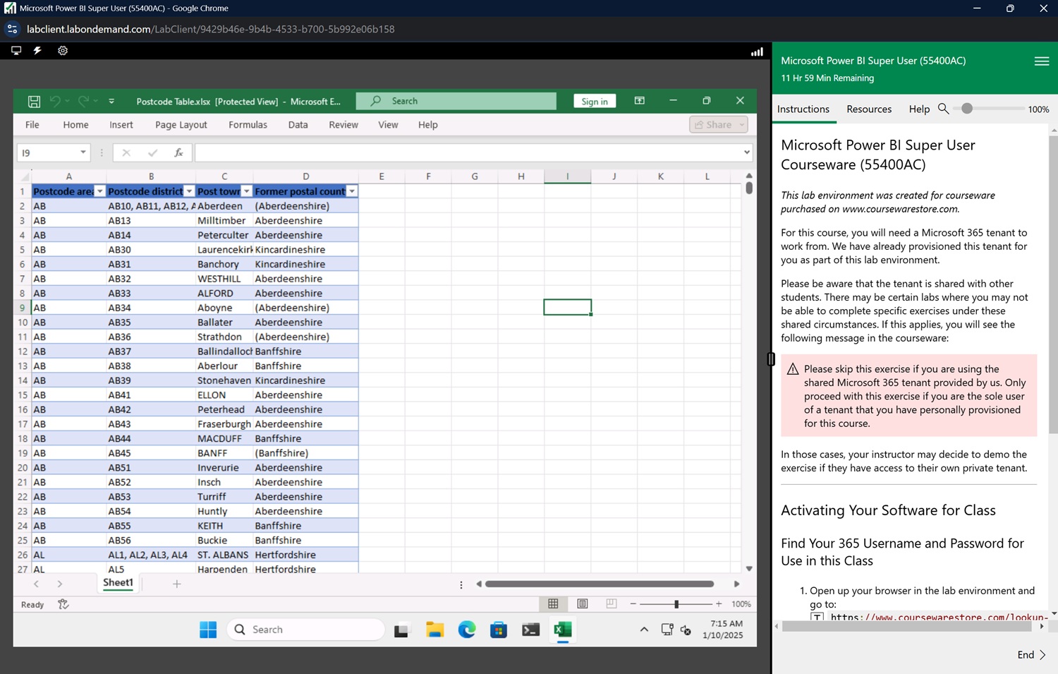This screenshot has height=674, width=1058.
Task: Click the Select All corner triangle
Action: pos(25,176)
